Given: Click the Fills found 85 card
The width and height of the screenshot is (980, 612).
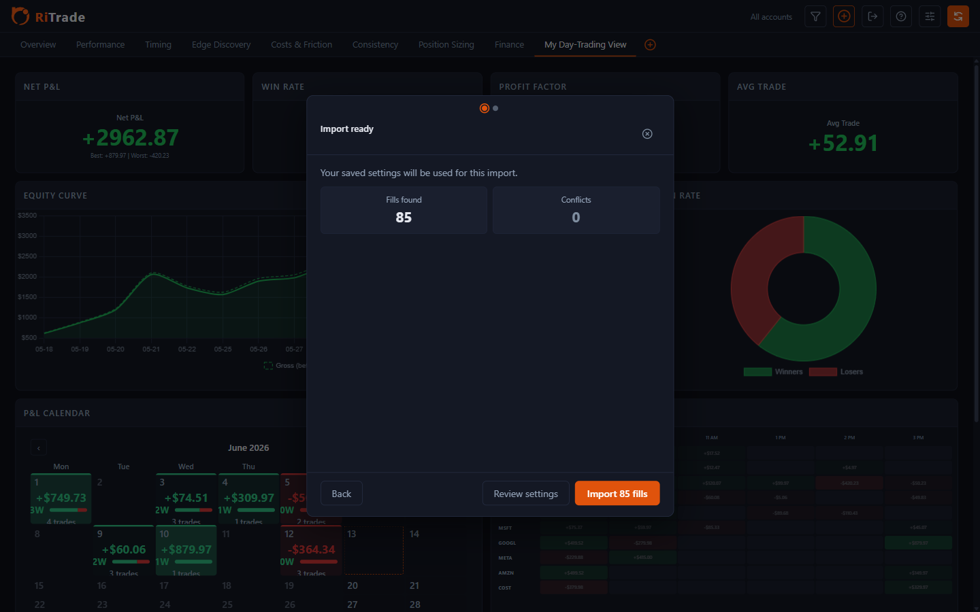Looking at the screenshot, I should pyautogui.click(x=404, y=210).
